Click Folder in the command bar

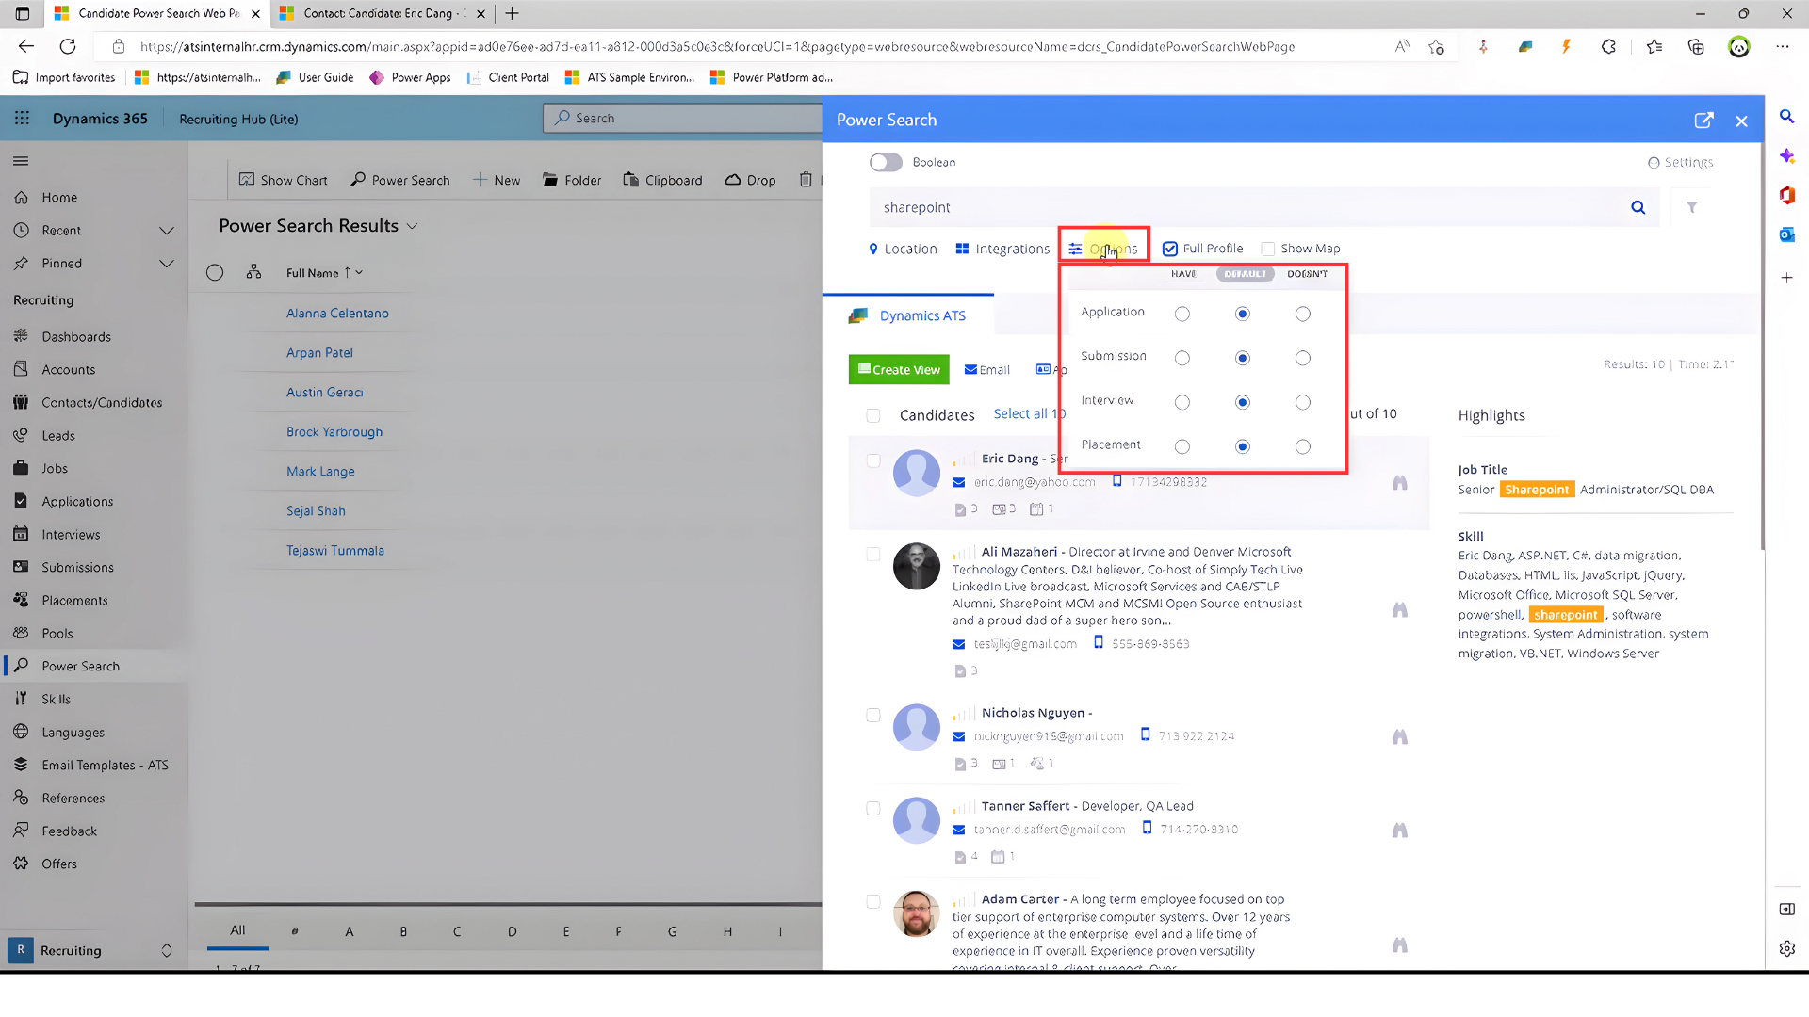coord(572,180)
